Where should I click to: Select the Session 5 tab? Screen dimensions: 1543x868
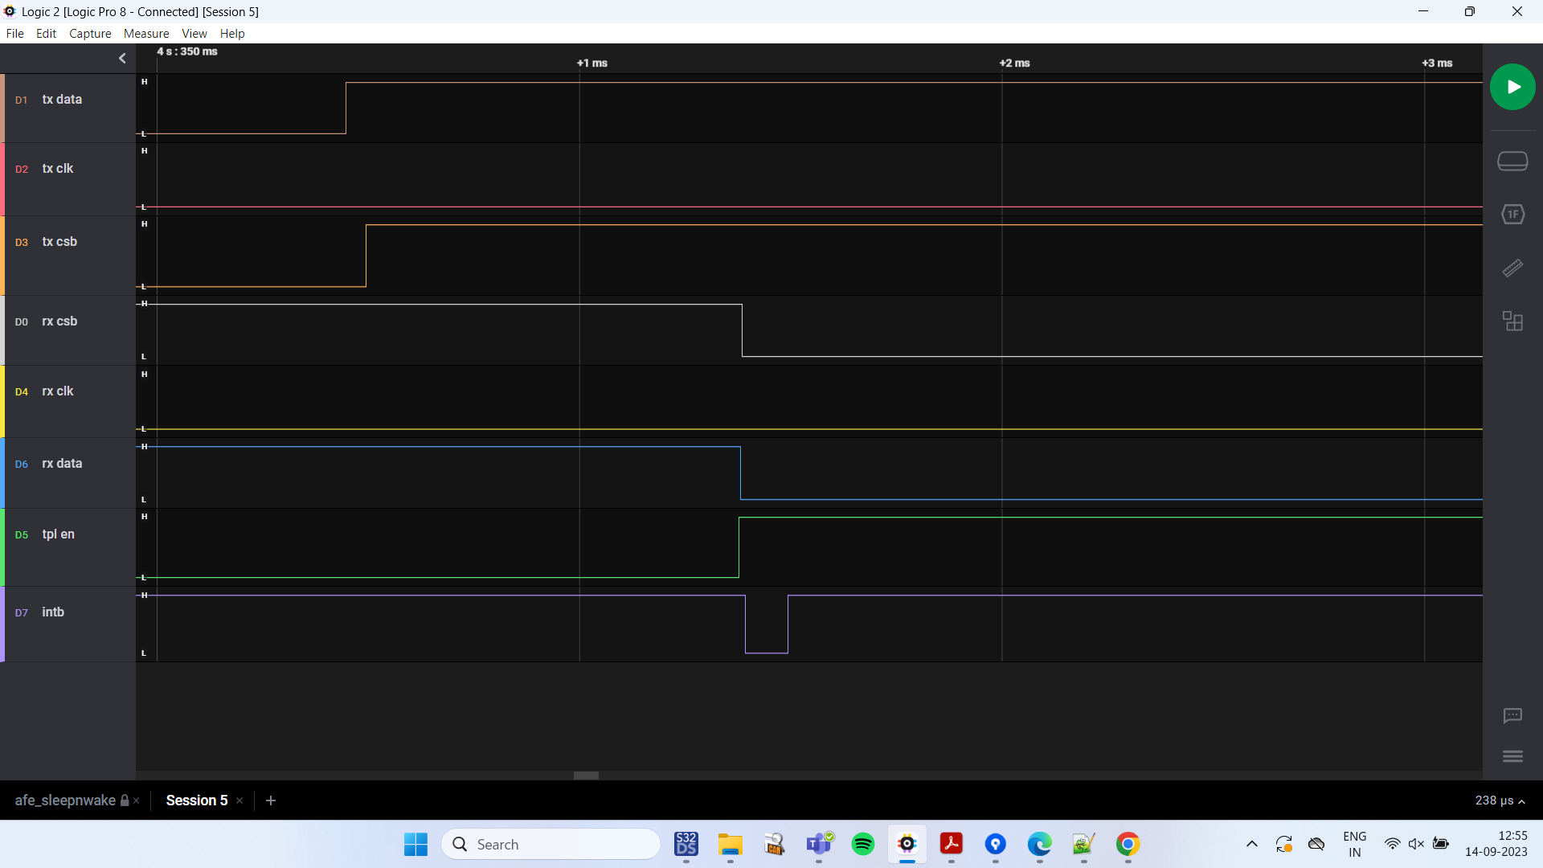(197, 800)
